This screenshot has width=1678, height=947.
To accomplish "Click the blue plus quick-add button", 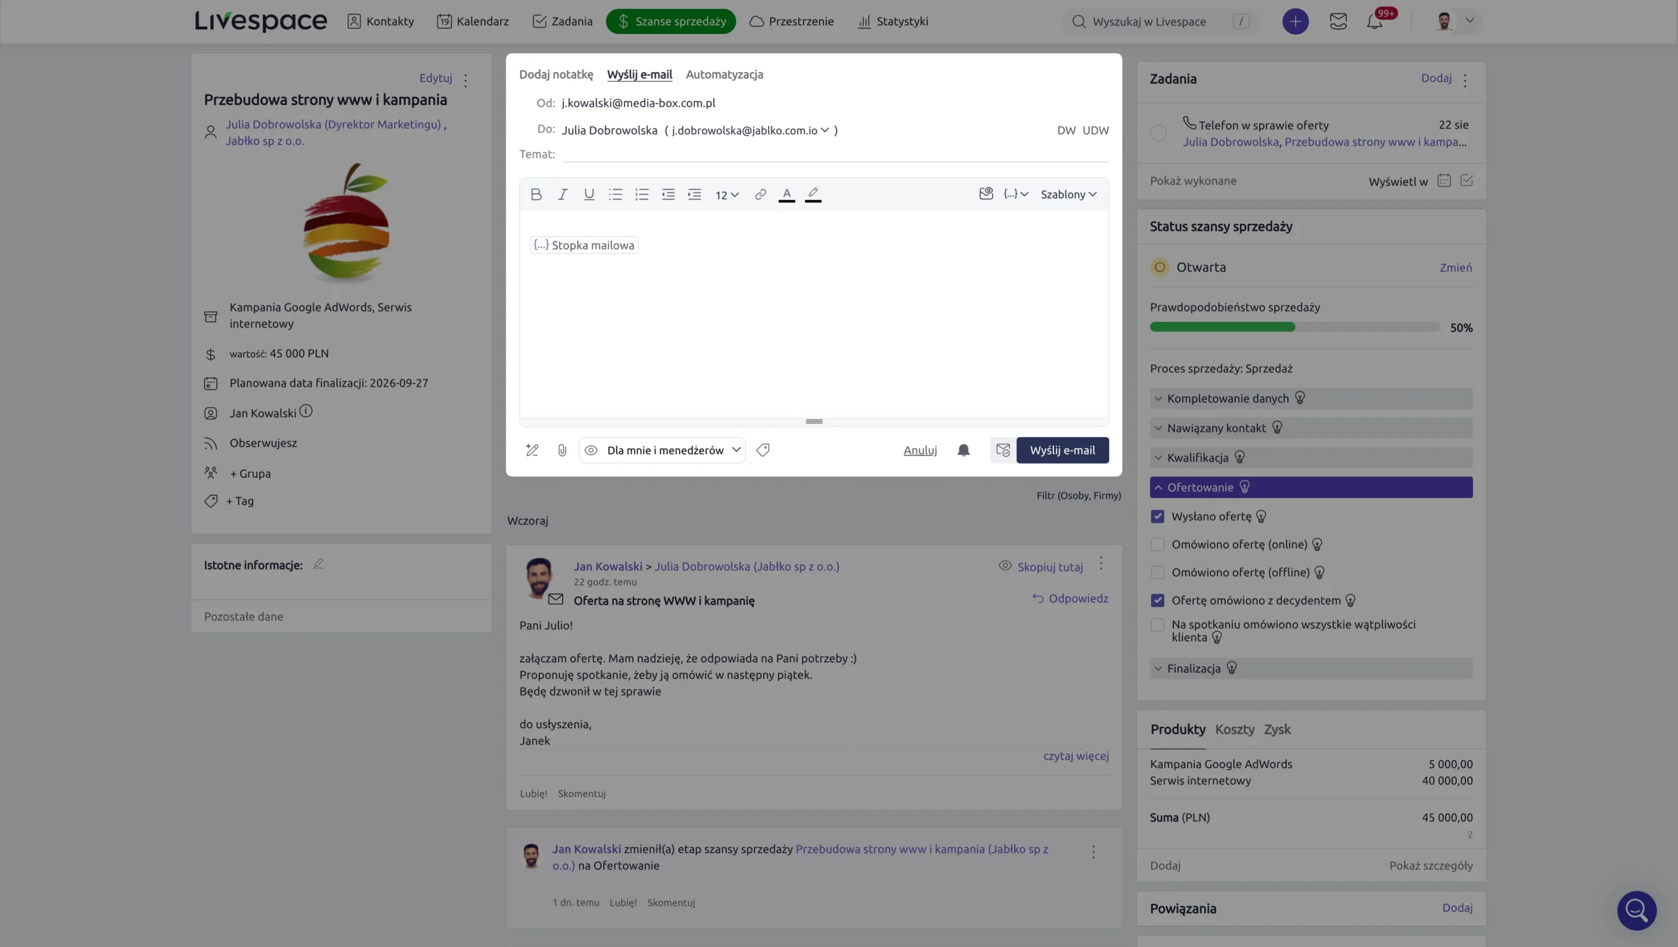I will pos(1295,22).
